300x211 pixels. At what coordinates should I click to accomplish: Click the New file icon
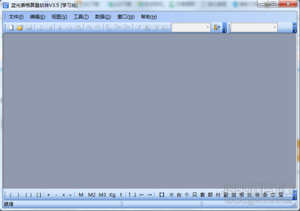(x=11, y=28)
